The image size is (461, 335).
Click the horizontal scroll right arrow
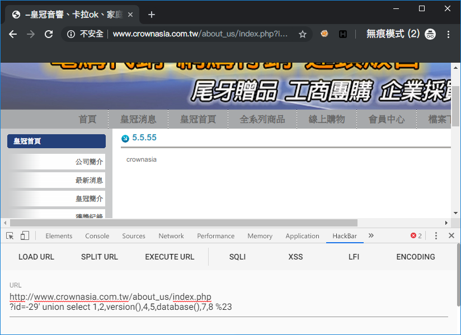point(446,223)
